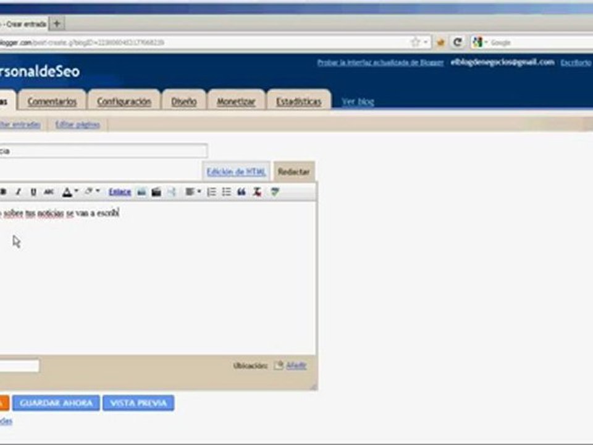Image resolution: width=593 pixels, height=445 pixels.
Task: Open the search engine selector dropdown
Action: tap(481, 43)
